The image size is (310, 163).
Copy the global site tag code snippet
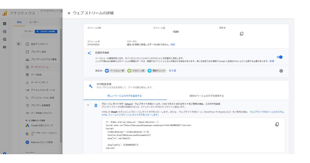[277, 124]
